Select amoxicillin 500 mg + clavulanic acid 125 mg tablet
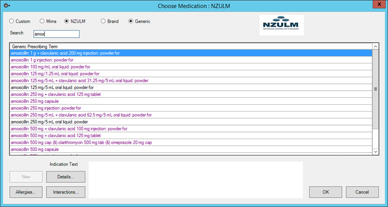 (x=191, y=136)
